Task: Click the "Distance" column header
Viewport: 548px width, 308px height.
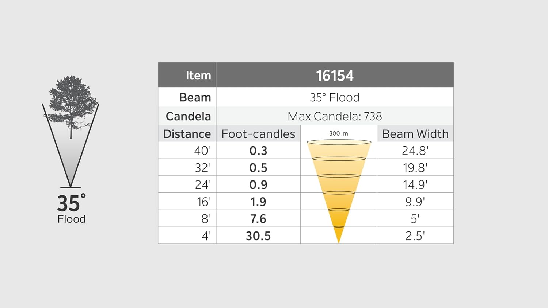Action: [187, 134]
